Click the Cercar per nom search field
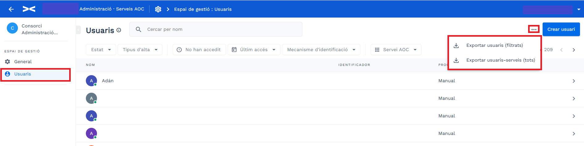 tap(216, 29)
